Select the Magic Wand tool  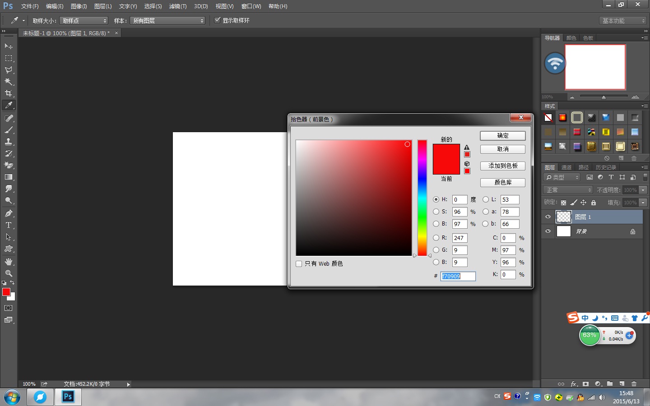click(x=9, y=82)
